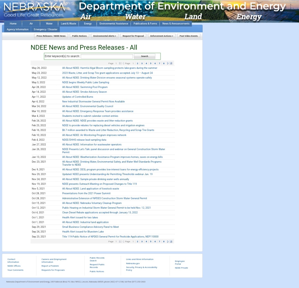Go to page 2 in top pager
Viewport: 299px width, 288px height.
pyautogui.click(x=138, y=64)
